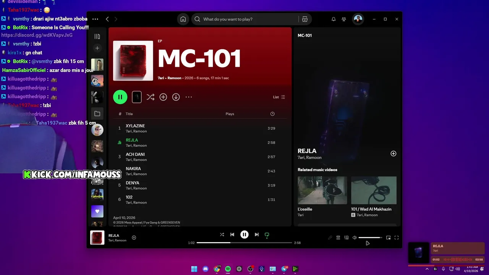Click the Title column header
This screenshot has width=489, height=275.
pyautogui.click(x=129, y=114)
